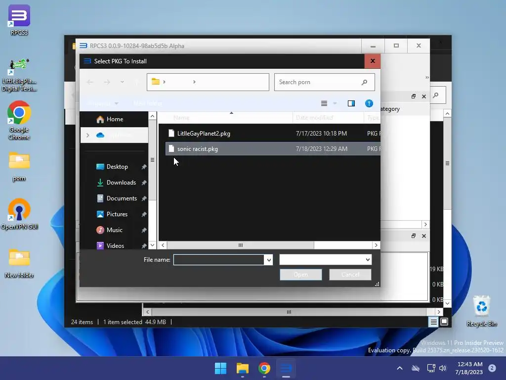Viewport: 506px width, 380px height.
Task: Launch Google Chrome from the desktop
Action: (19, 120)
